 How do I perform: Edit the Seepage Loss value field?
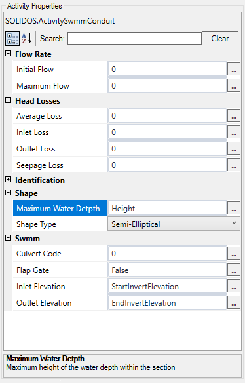[168, 165]
